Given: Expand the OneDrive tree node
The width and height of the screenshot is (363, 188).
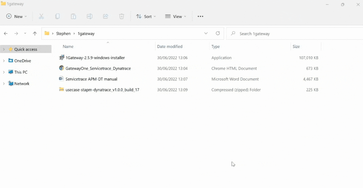Looking at the screenshot, I should (x=4, y=61).
